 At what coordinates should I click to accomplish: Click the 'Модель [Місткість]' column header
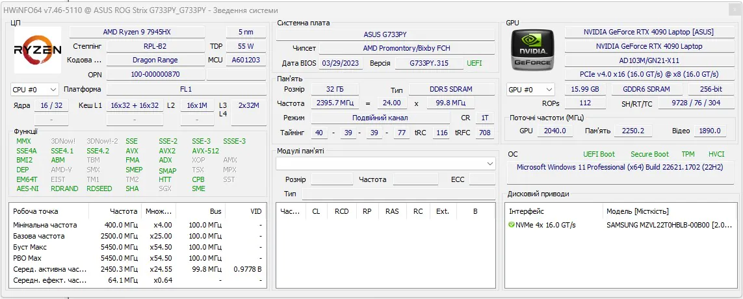(x=670, y=211)
